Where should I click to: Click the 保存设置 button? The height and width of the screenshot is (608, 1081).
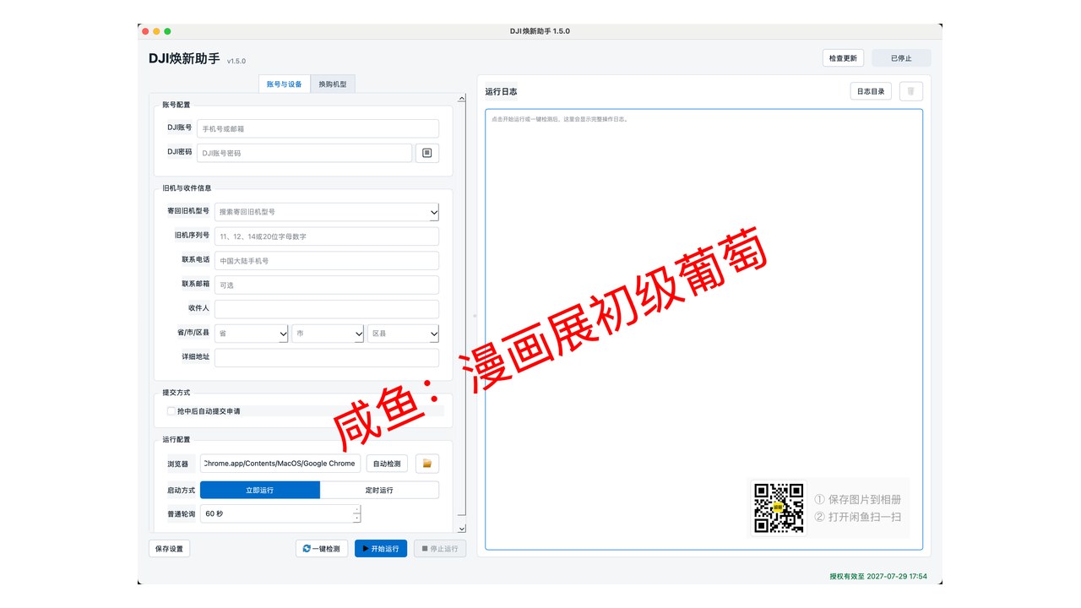[x=170, y=549]
